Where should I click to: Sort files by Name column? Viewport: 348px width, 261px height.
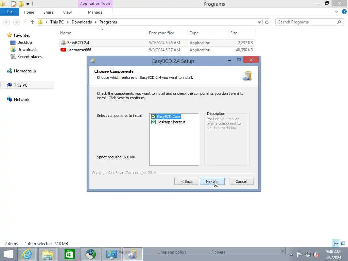[x=66, y=33]
